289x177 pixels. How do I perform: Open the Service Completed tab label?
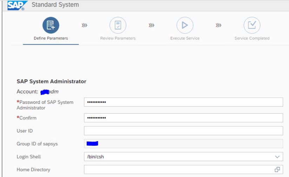252,38
